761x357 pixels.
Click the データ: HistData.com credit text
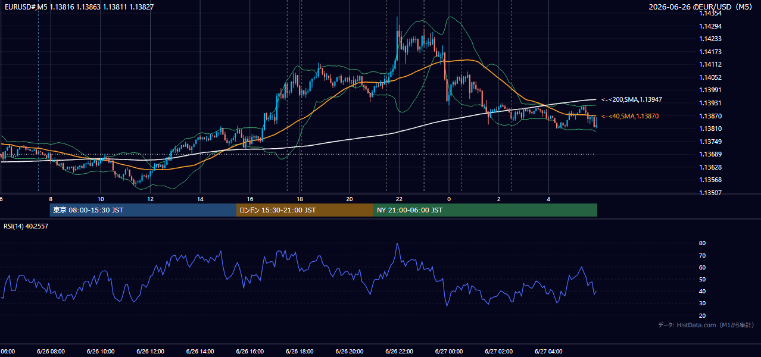point(706,325)
